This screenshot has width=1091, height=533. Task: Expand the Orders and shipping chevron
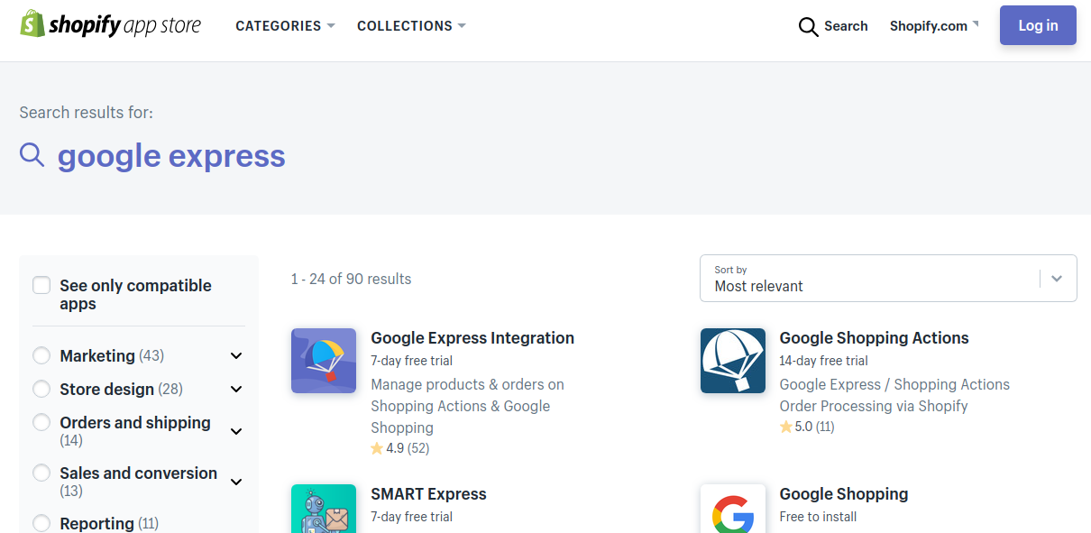(236, 431)
